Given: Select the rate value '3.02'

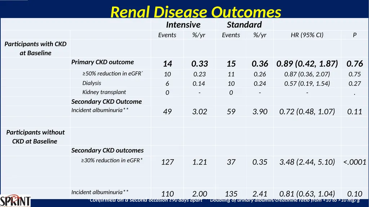Looking at the screenshot, I should (x=200, y=112).
